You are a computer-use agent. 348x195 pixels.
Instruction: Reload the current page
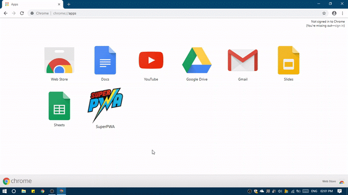click(x=22, y=13)
